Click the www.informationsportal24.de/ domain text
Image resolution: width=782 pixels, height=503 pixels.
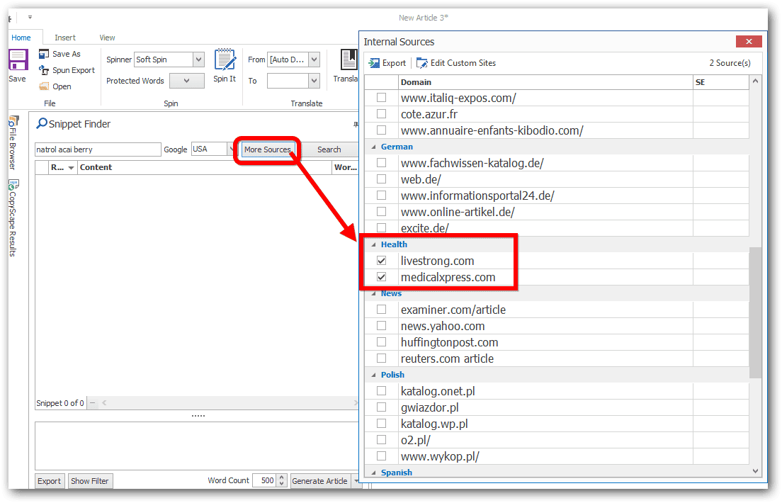477,196
